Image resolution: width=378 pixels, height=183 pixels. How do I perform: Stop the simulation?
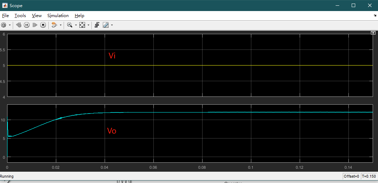pos(43,25)
